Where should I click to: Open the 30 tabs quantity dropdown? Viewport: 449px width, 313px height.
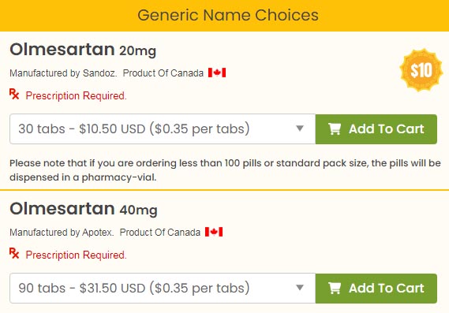[163, 129]
